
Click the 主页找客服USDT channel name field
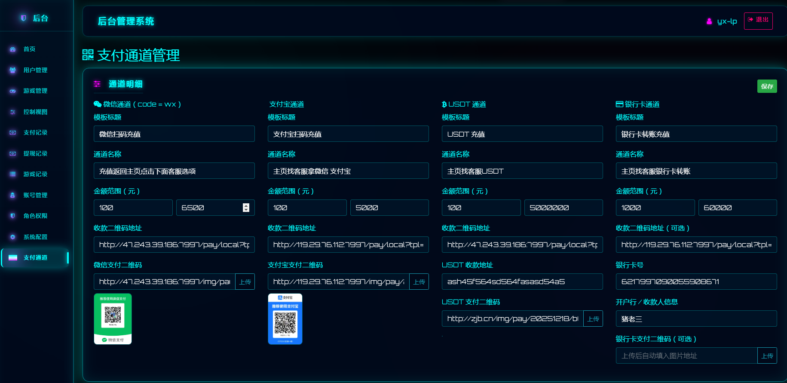click(x=522, y=171)
